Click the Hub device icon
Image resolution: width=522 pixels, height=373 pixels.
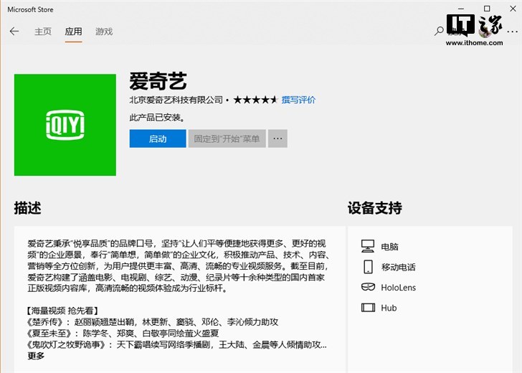369,308
